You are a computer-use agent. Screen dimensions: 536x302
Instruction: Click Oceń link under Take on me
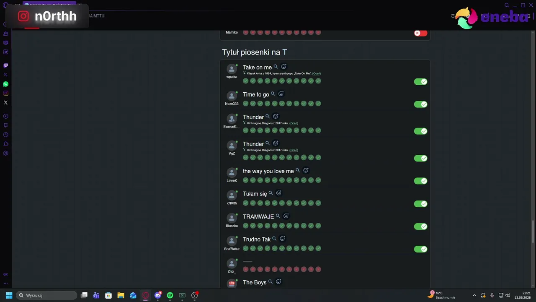point(317,73)
